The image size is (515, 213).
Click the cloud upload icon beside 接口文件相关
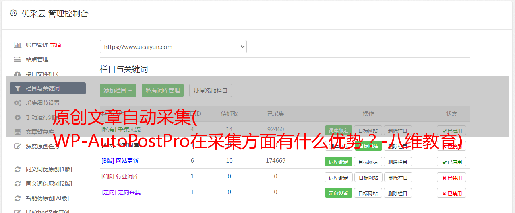coord(17,74)
